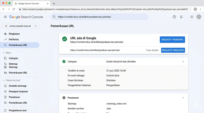Go forward in browser history
The height and width of the screenshot is (113, 204).
tap(9, 9)
